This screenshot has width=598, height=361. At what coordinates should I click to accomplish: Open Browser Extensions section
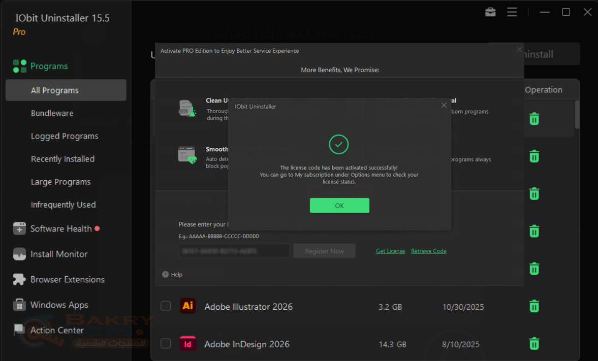pos(68,279)
